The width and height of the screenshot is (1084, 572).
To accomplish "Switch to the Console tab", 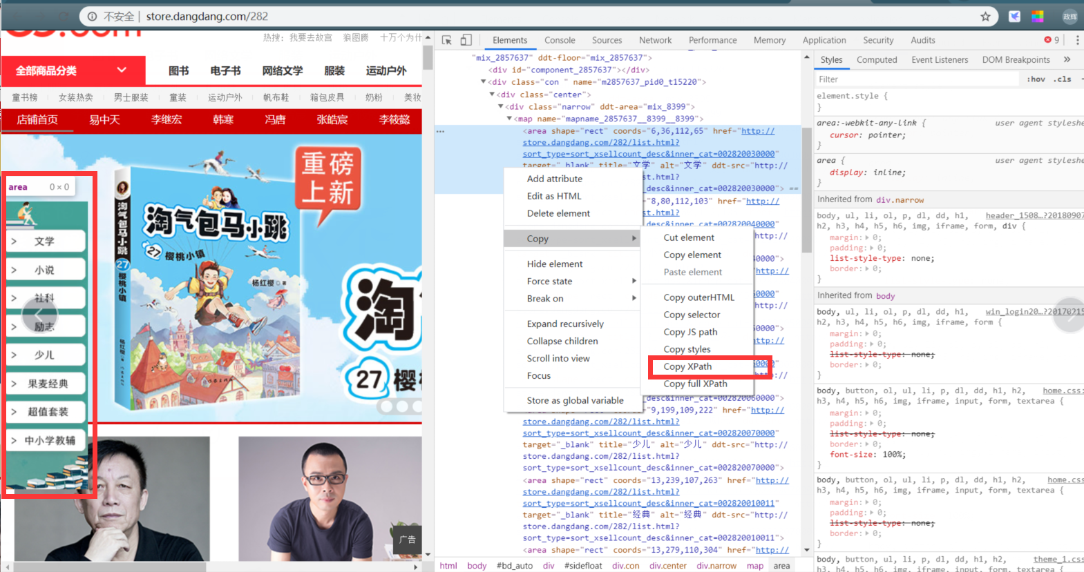I will (560, 40).
